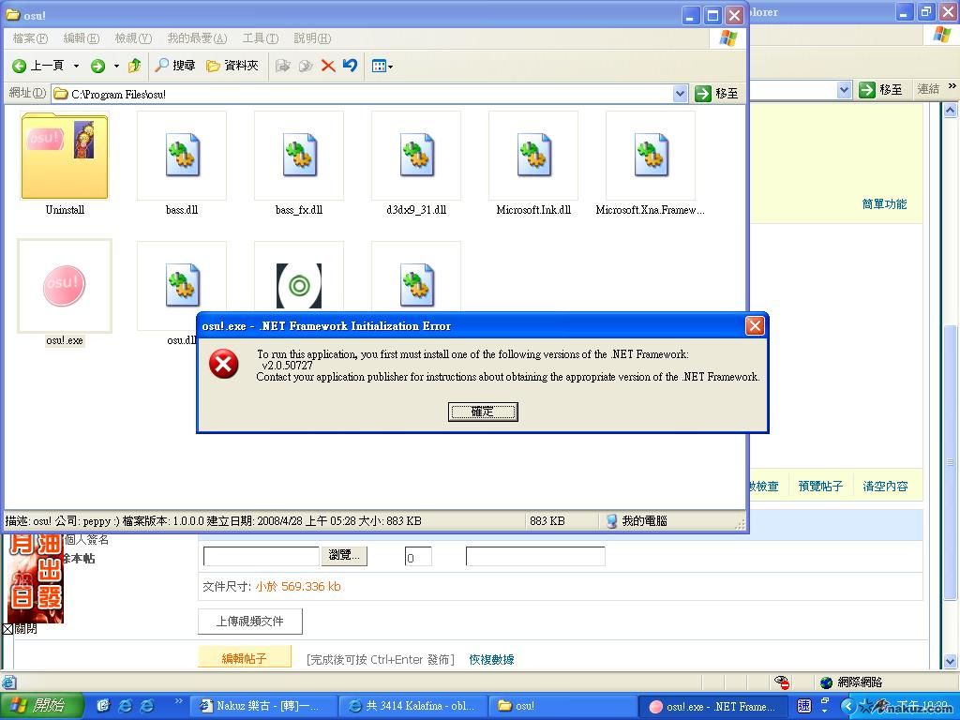This screenshot has width=960, height=720.
Task: Click the 我的電腦 status bar zone
Action: [637, 521]
